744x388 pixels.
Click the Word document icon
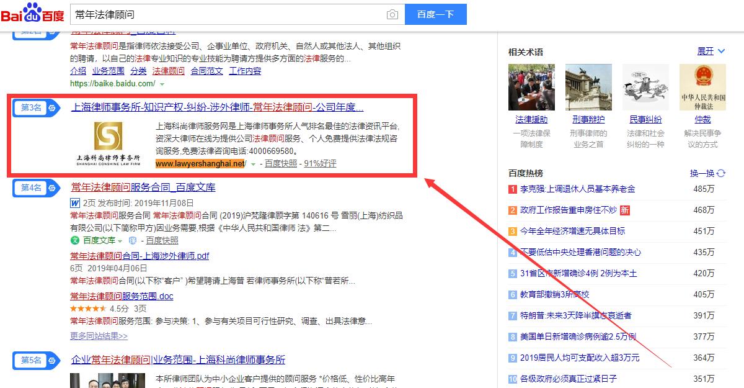[74, 202]
